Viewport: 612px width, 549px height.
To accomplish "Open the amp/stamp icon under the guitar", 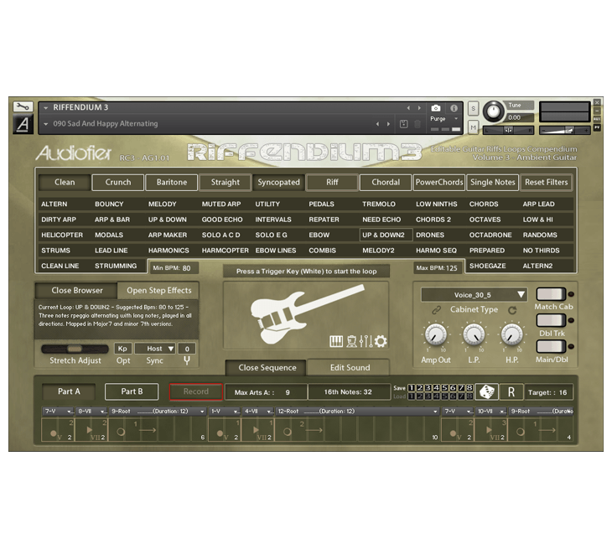I will (x=351, y=341).
